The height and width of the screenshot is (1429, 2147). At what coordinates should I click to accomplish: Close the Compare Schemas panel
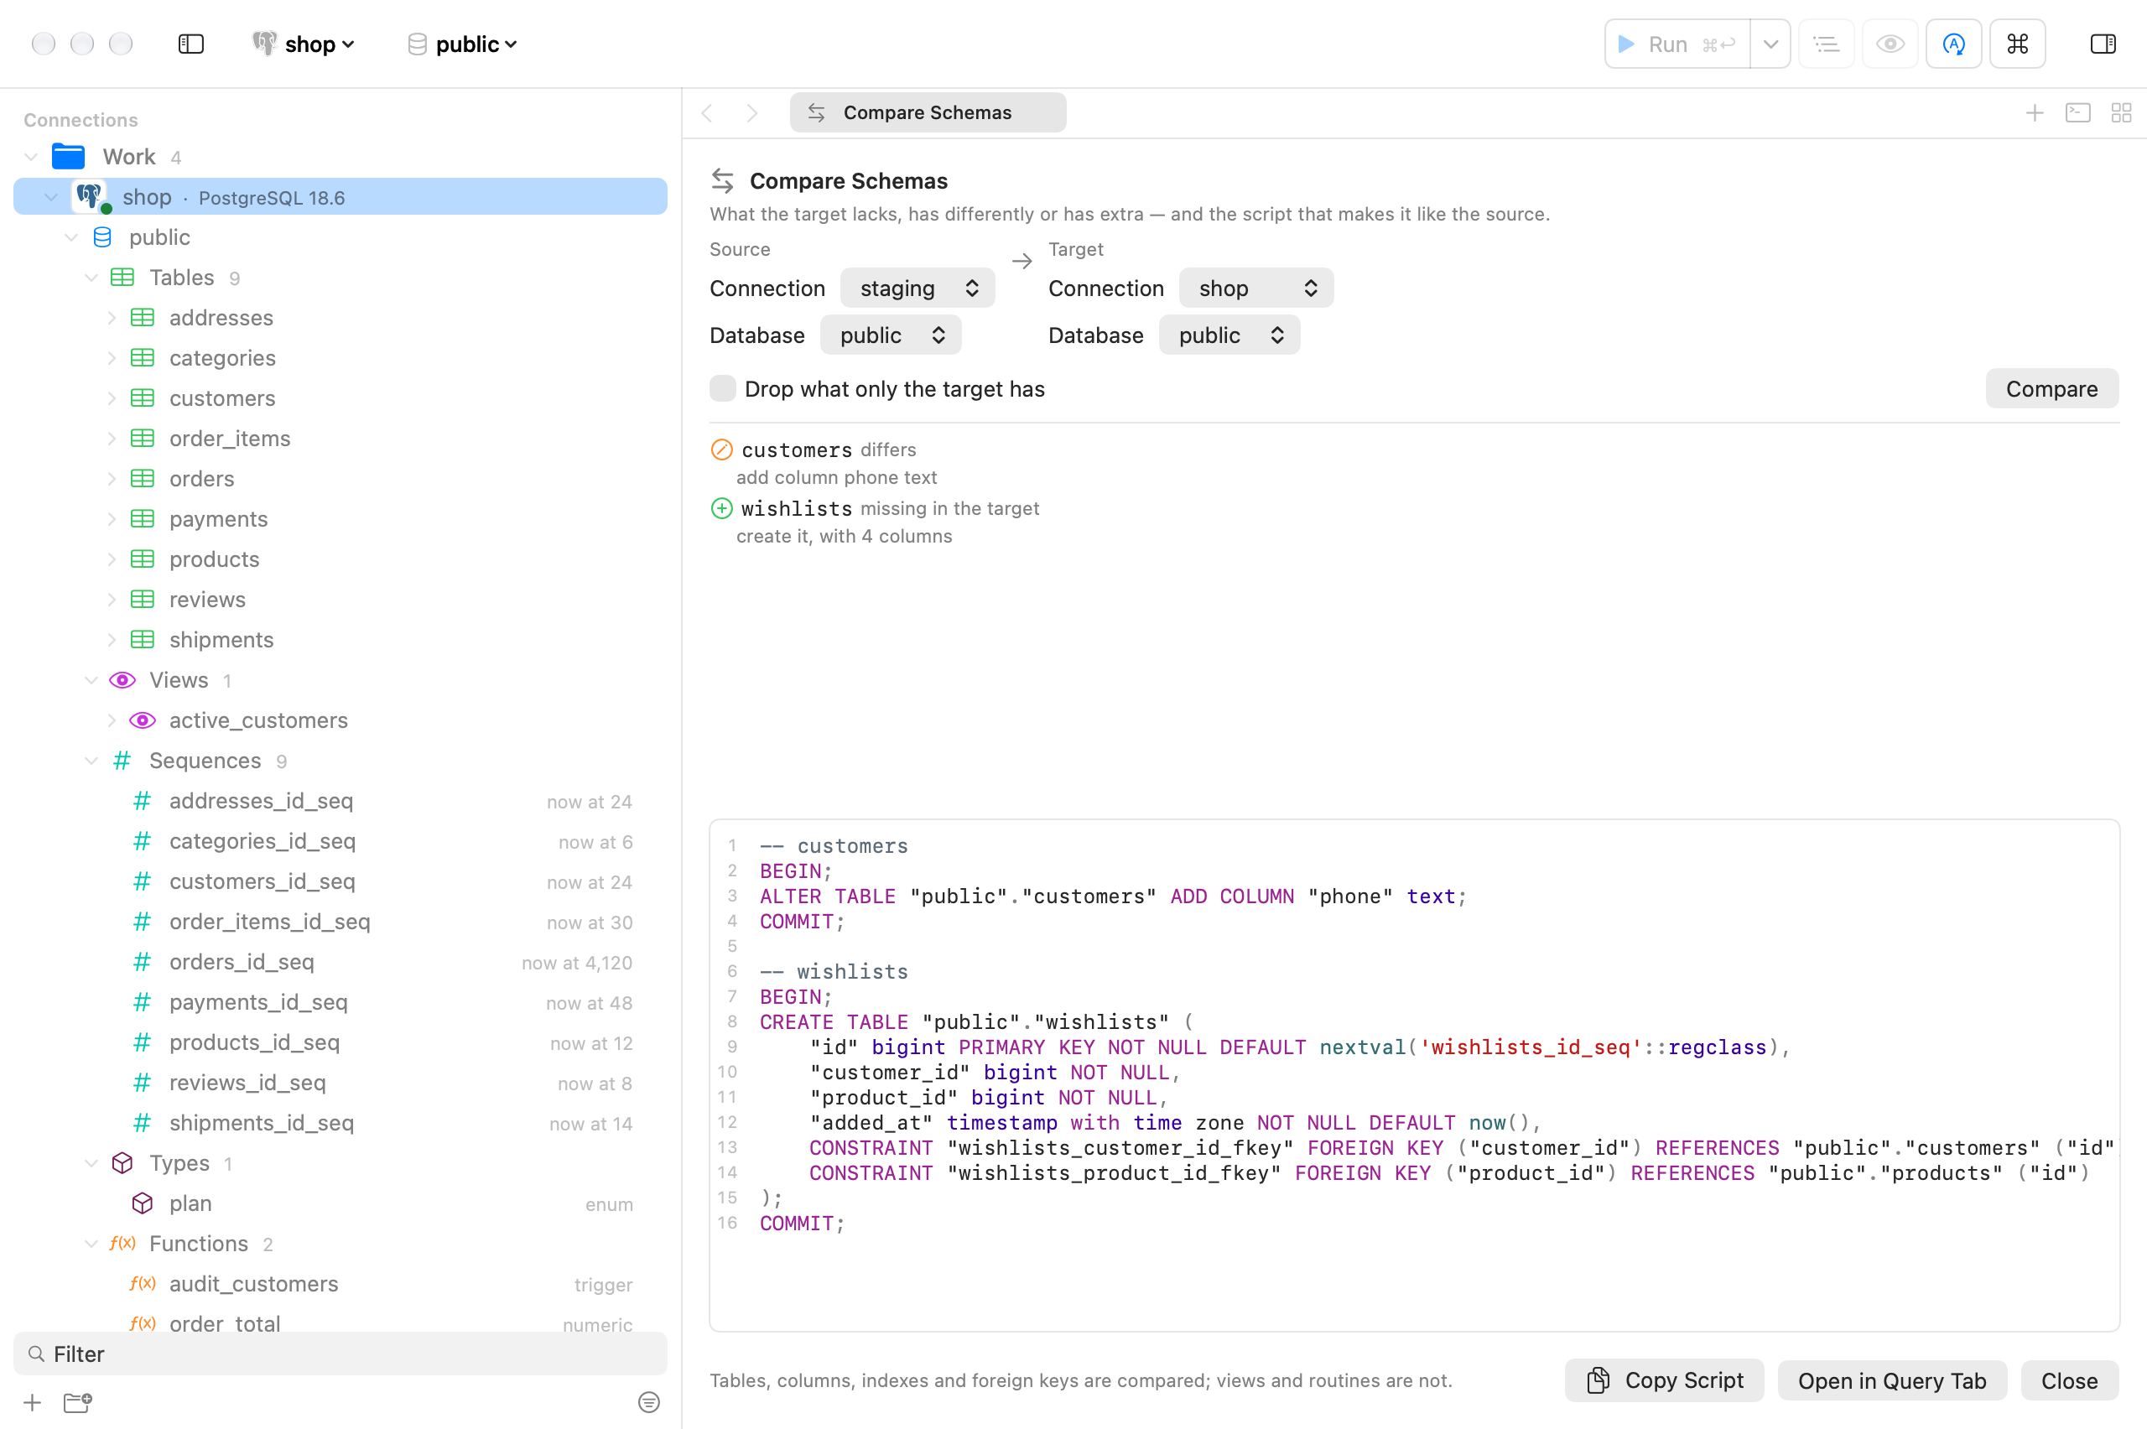(x=2069, y=1380)
